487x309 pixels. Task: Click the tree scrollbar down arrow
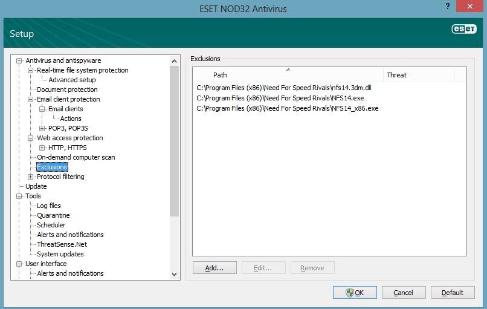point(174,275)
